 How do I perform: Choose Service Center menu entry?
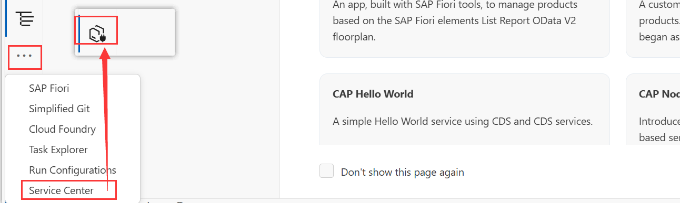pos(61,190)
